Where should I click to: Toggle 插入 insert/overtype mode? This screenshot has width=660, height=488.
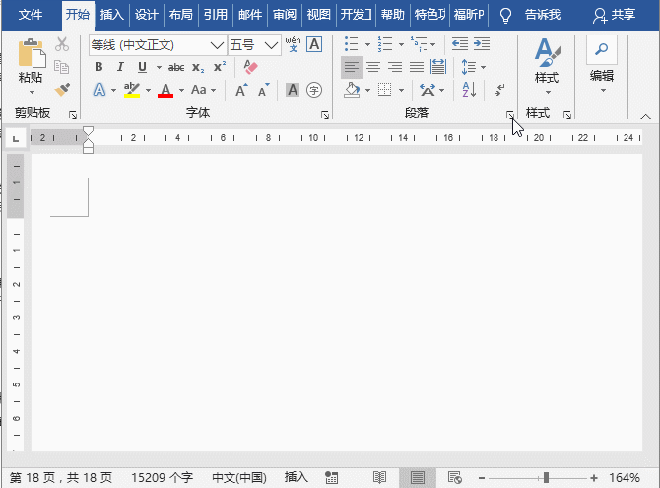click(297, 477)
